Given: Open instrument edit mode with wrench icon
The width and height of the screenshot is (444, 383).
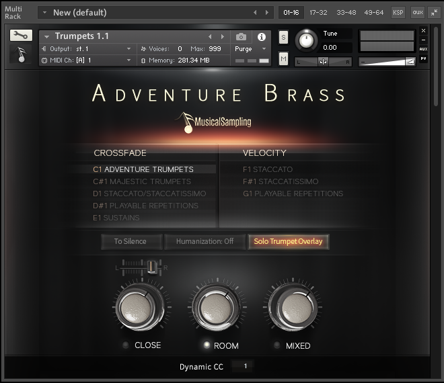Looking at the screenshot, I should click(x=21, y=36).
